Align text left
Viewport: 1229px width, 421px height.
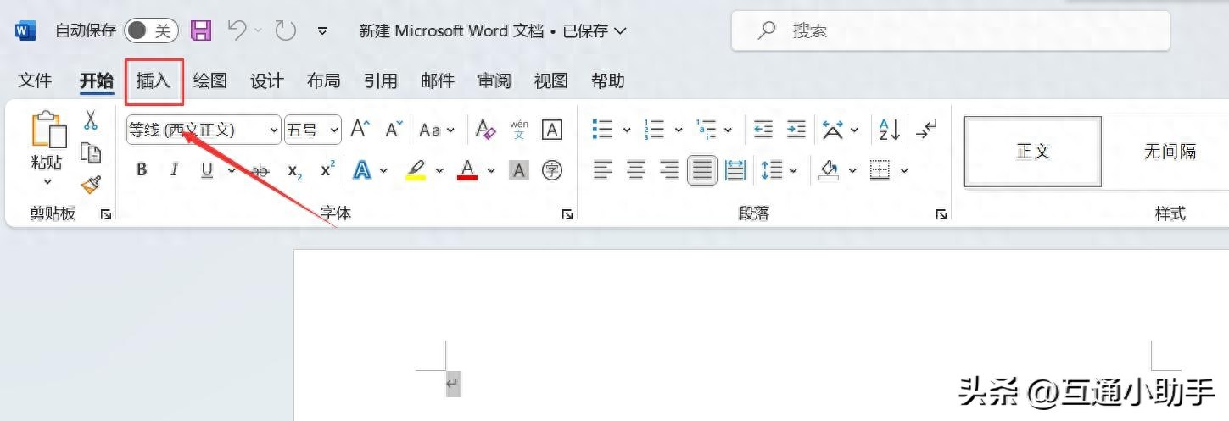coord(603,170)
